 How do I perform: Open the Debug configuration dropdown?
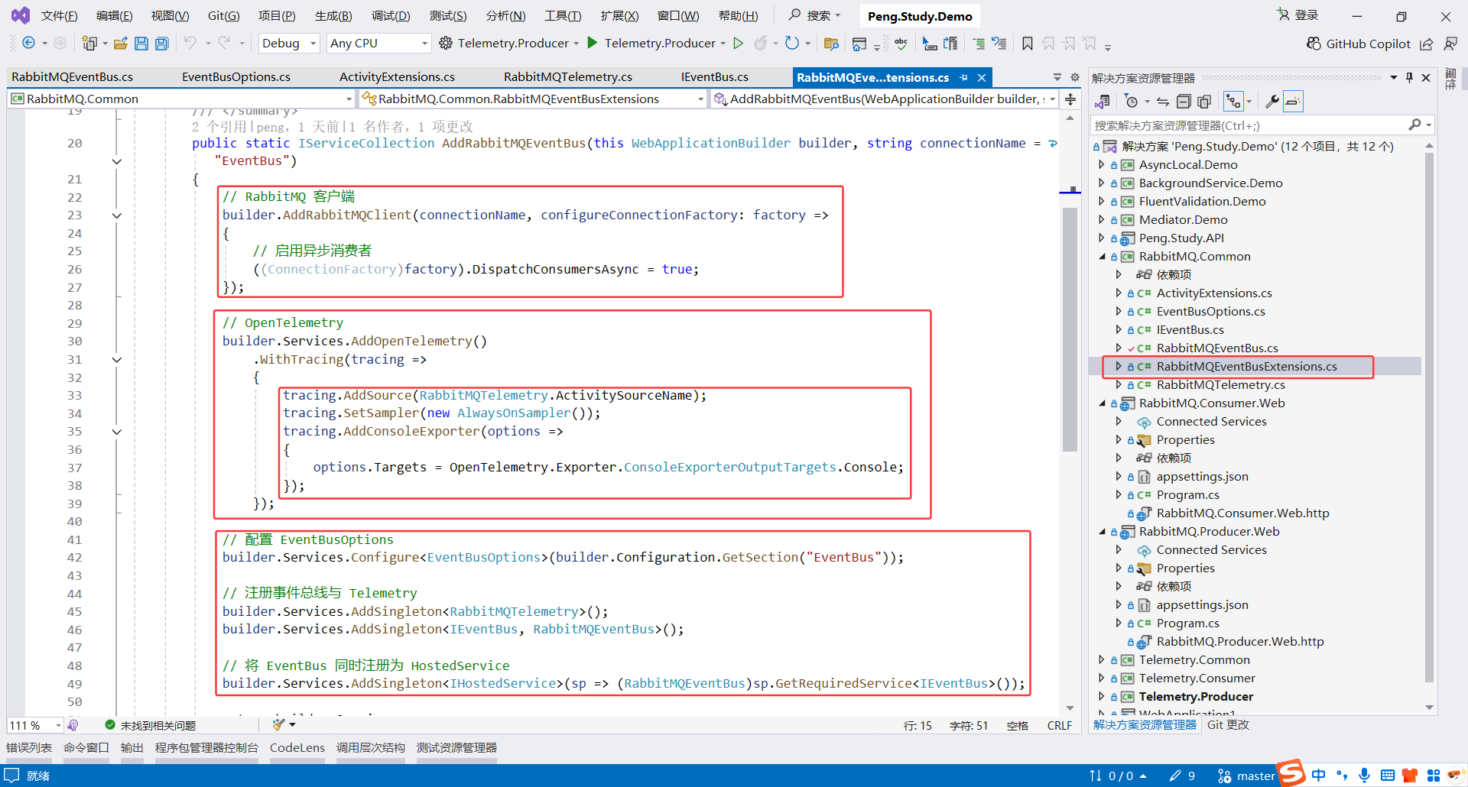[x=289, y=43]
